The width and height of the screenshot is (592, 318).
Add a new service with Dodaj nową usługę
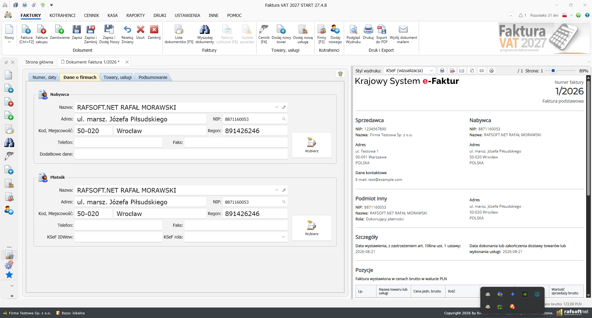(x=303, y=34)
